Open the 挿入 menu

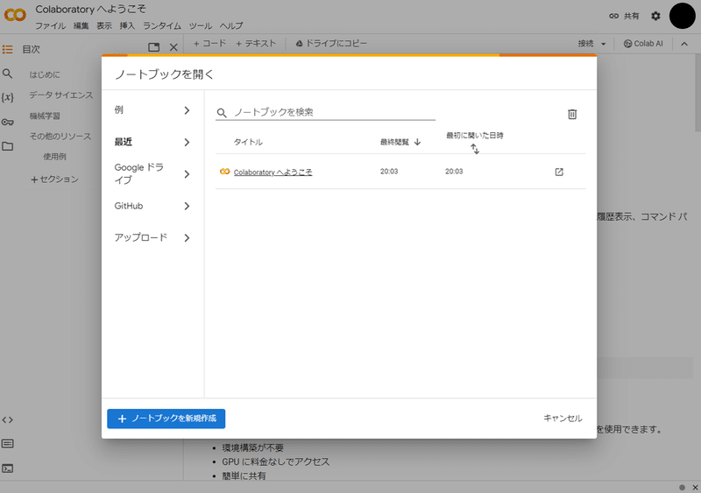click(x=127, y=26)
